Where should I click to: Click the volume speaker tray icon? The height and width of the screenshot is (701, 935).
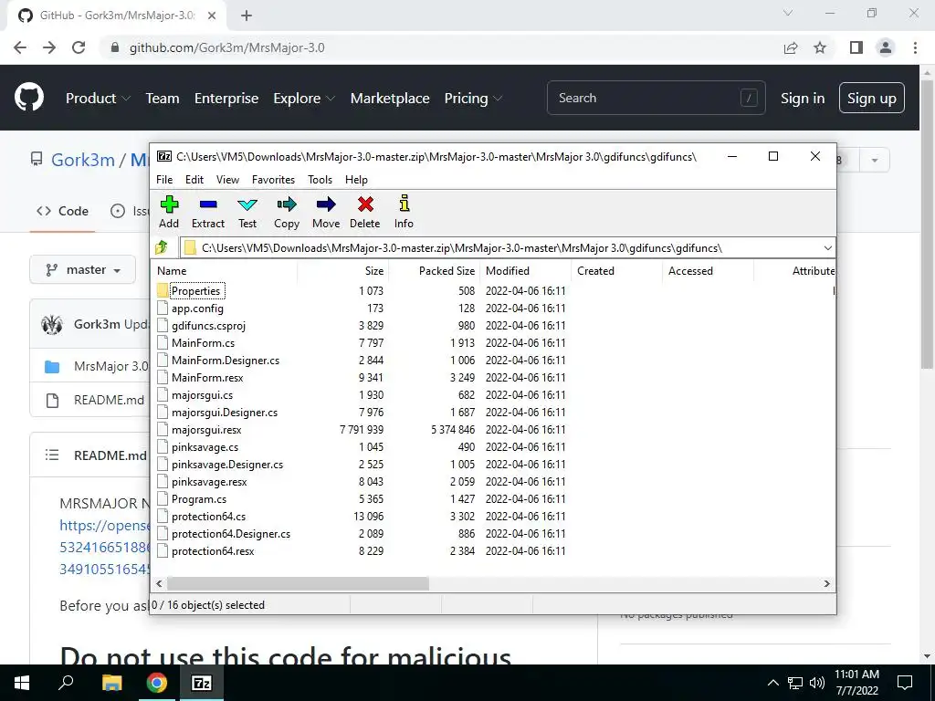pos(817,683)
